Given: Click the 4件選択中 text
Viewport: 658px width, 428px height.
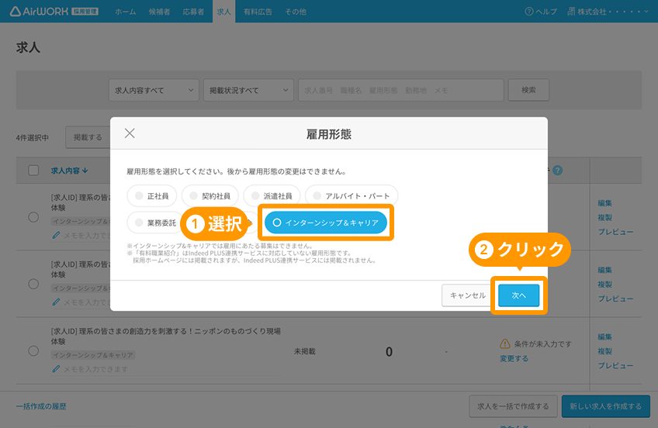Looking at the screenshot, I should [x=33, y=137].
